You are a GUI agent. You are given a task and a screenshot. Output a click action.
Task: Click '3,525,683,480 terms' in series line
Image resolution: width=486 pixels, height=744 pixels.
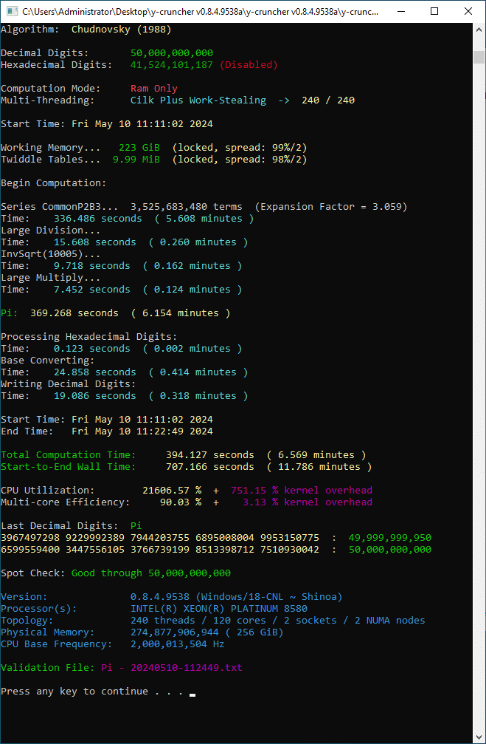point(186,207)
